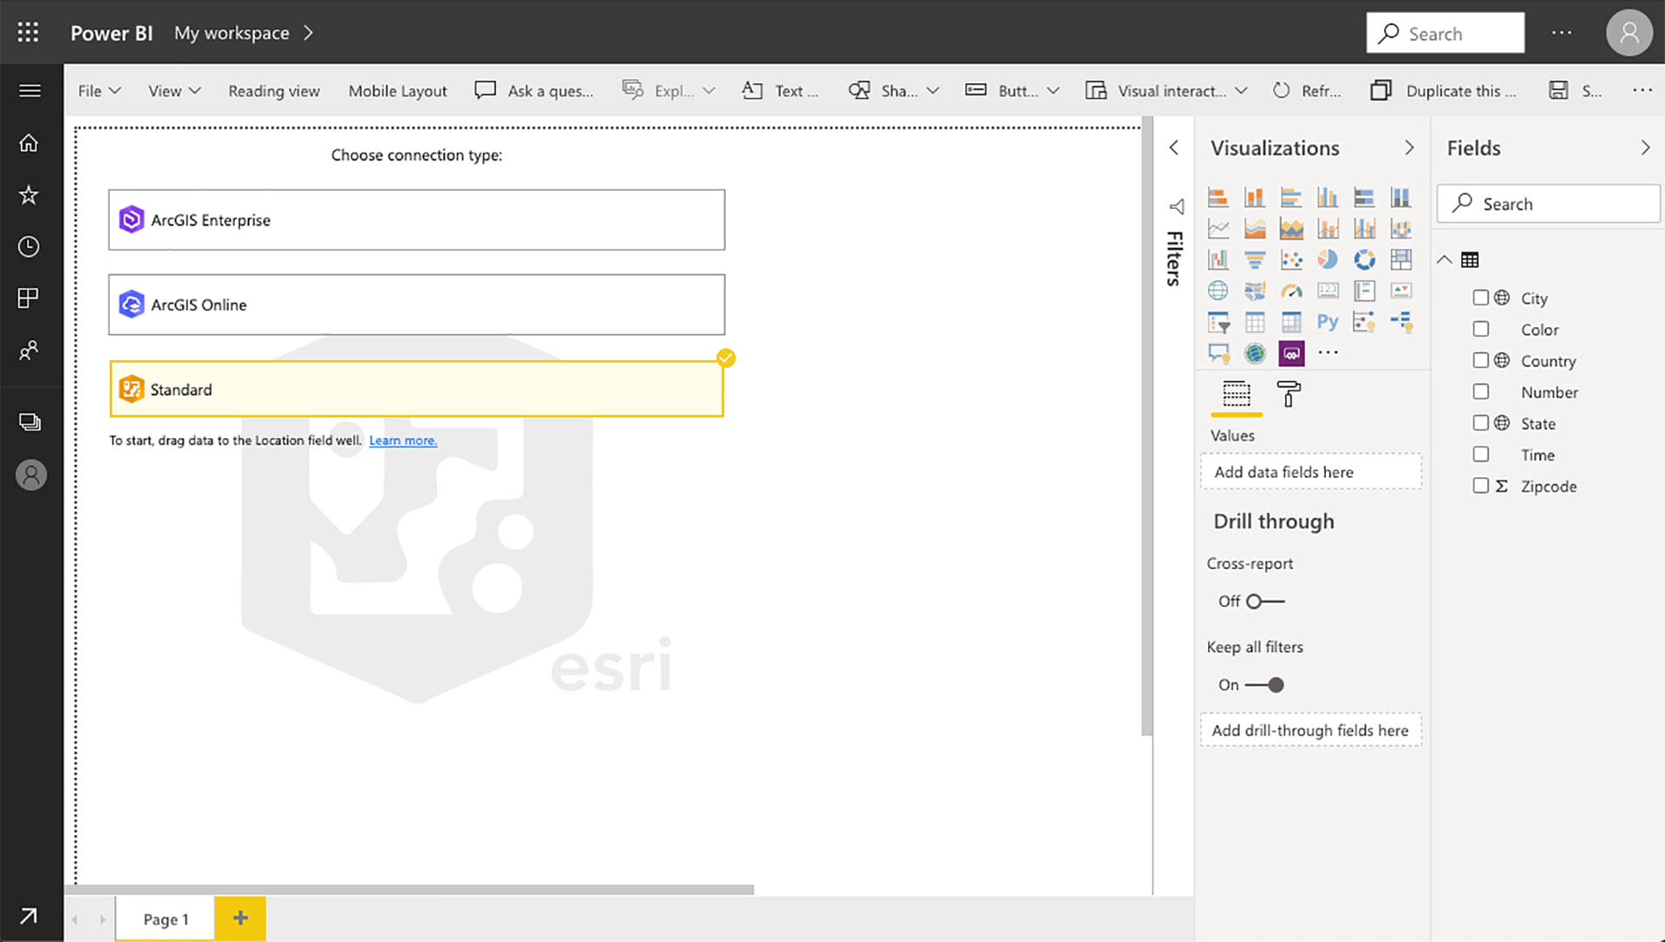Click the Home icon in sidebar
This screenshot has height=942, width=1665.
click(29, 143)
